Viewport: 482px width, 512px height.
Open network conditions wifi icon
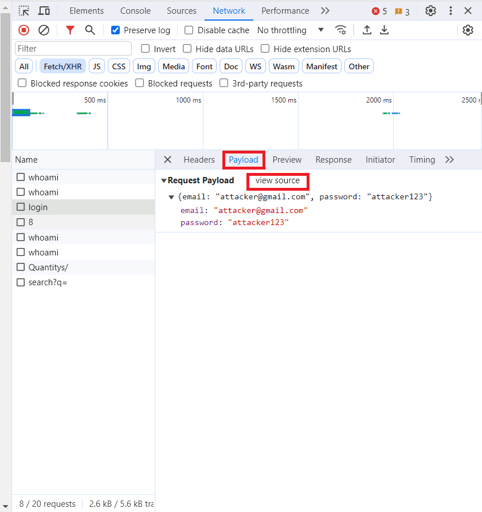click(x=341, y=30)
